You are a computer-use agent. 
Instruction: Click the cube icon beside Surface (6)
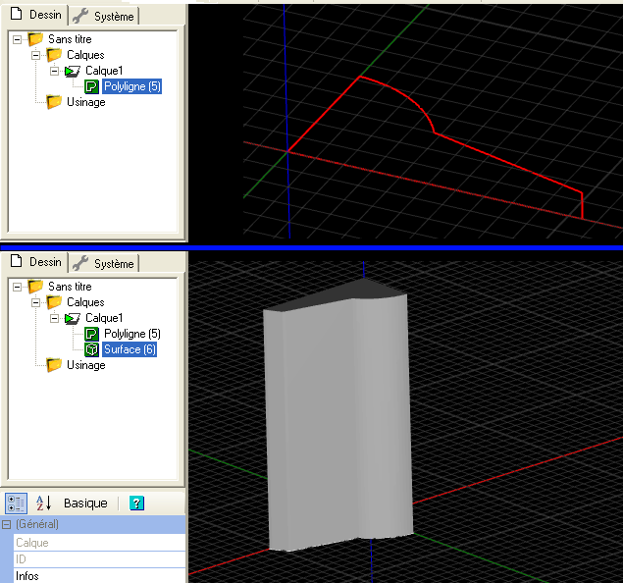(x=92, y=349)
